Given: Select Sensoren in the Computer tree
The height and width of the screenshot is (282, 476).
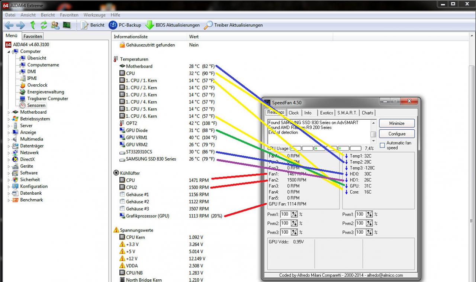Looking at the screenshot, I should coord(36,105).
